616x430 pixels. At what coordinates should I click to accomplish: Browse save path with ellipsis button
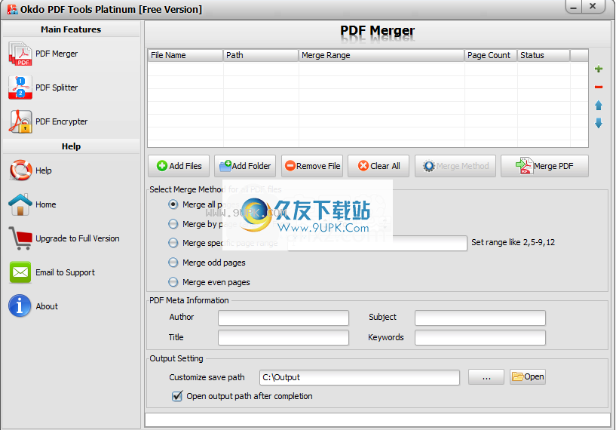pos(486,377)
